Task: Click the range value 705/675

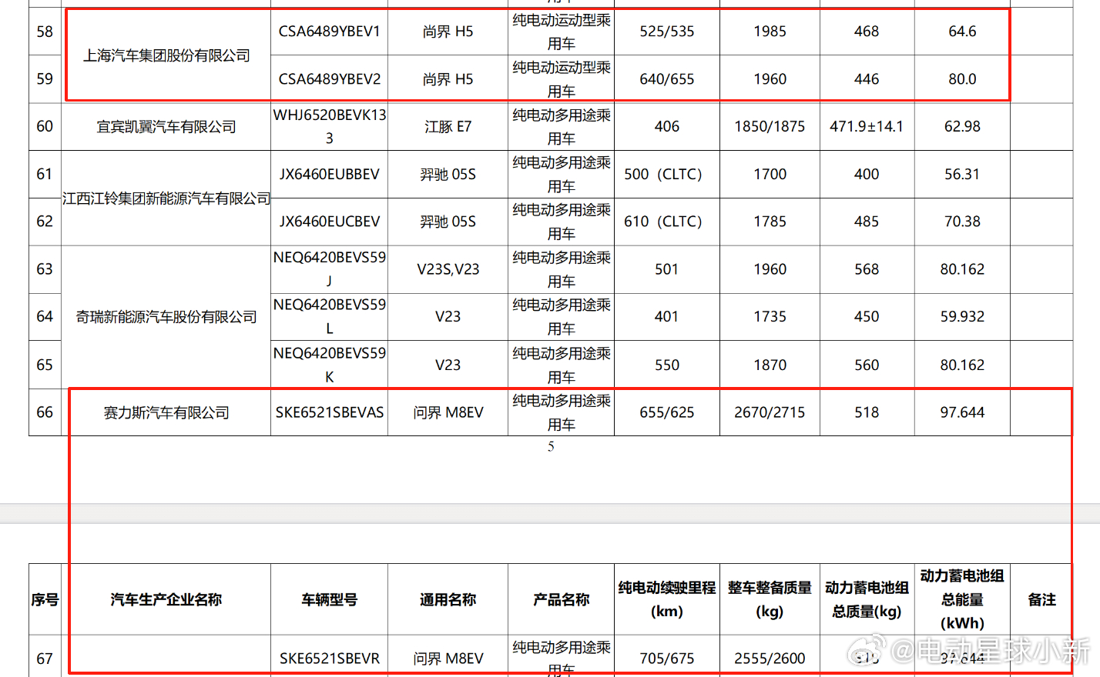Action: tap(667, 659)
